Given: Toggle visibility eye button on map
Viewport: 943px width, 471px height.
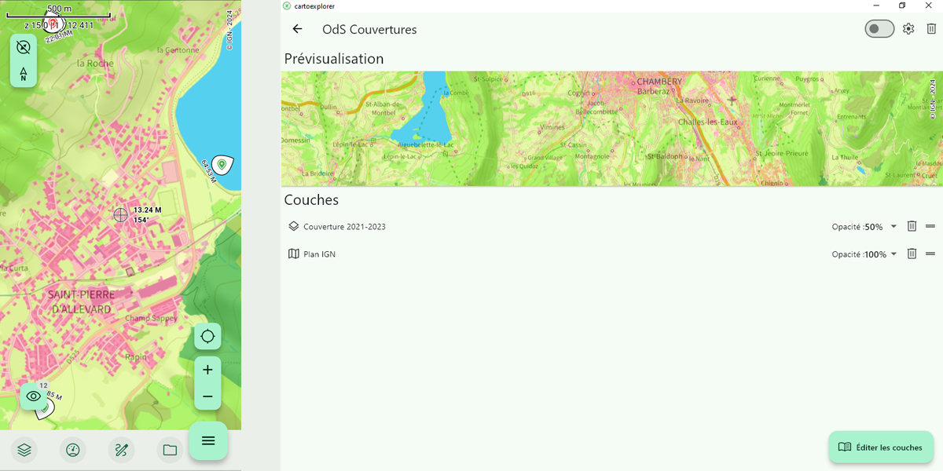Looking at the screenshot, I should coord(34,396).
